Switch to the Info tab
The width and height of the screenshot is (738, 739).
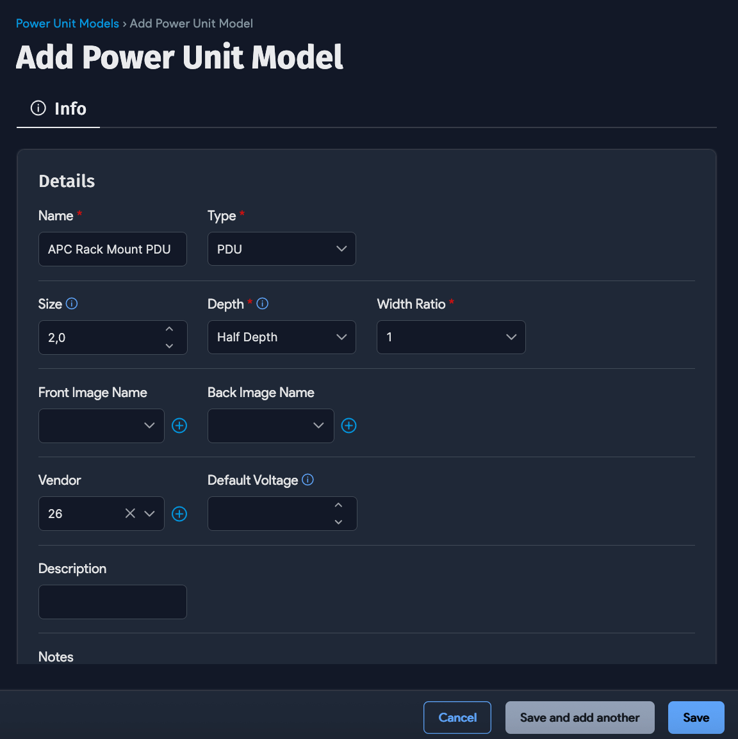pyautogui.click(x=58, y=108)
